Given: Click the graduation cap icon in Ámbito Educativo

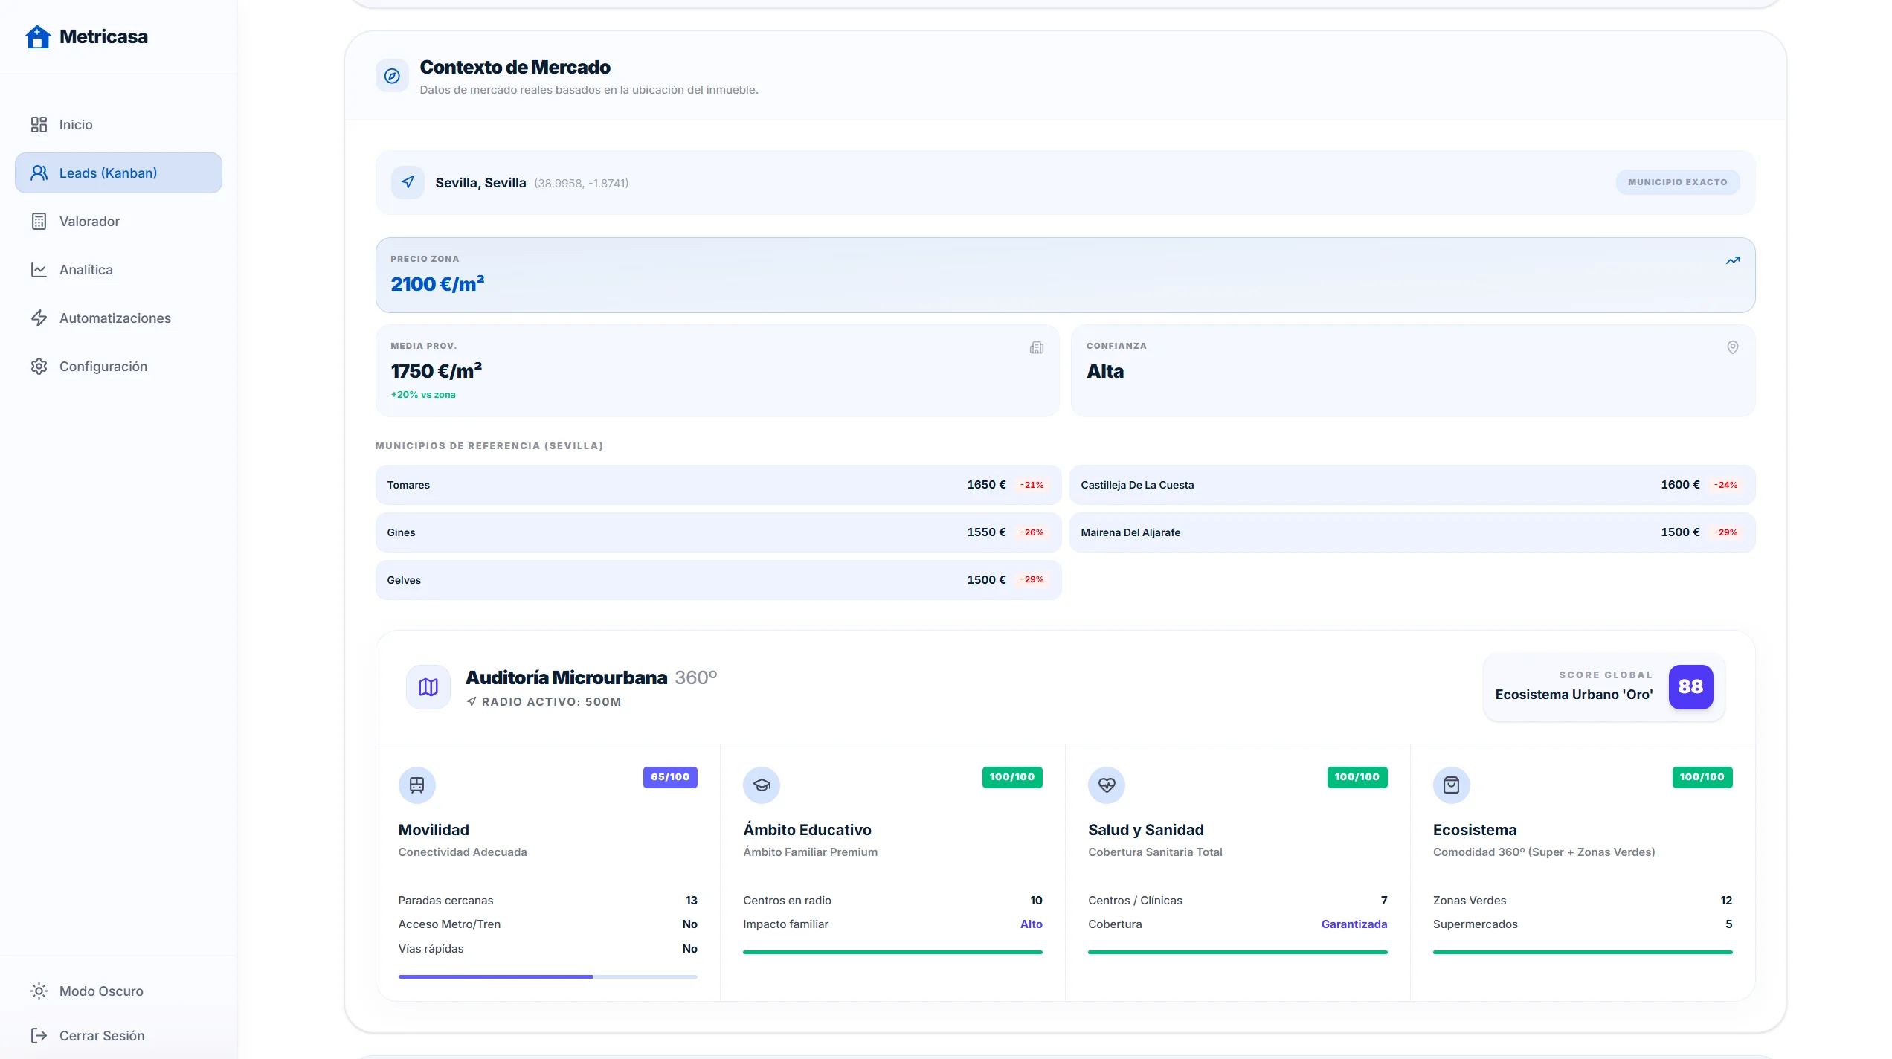Looking at the screenshot, I should pos(761,785).
